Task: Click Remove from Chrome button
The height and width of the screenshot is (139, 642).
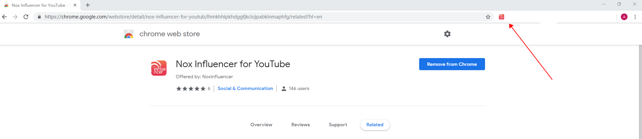Action: tap(452, 64)
